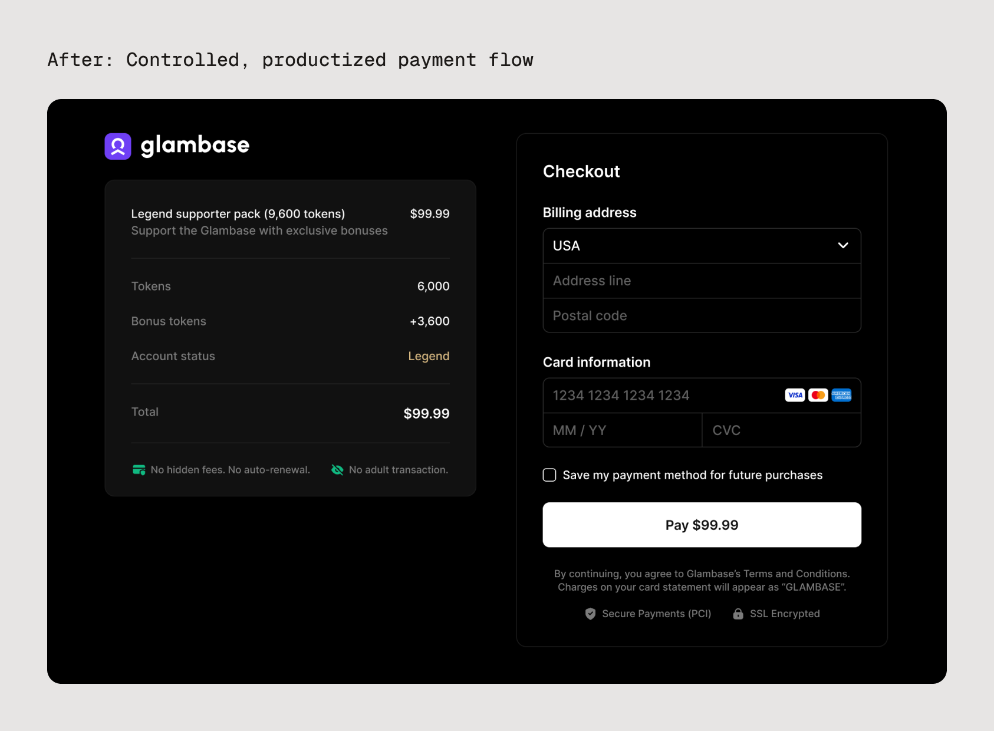Screen dimensions: 994x731
Task: Enable saving payment method for future purchases
Action: (549, 475)
